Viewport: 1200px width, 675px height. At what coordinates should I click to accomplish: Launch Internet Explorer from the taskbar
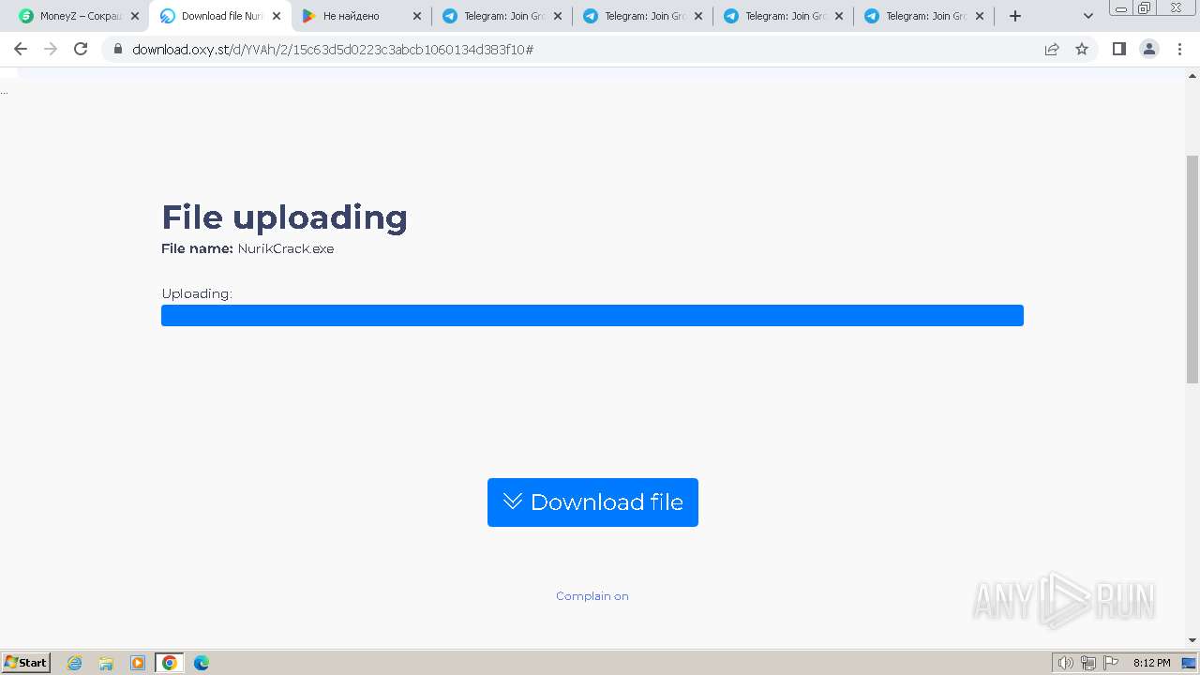tap(75, 663)
